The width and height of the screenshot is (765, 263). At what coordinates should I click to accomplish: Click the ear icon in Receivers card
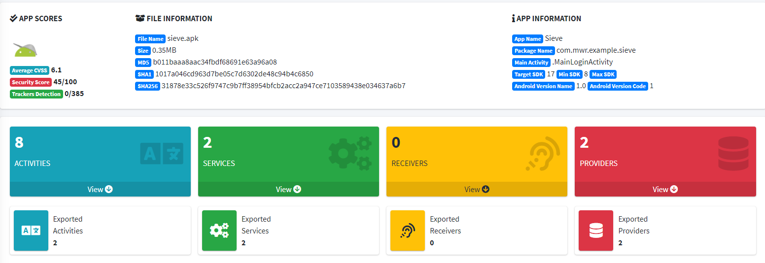point(543,154)
